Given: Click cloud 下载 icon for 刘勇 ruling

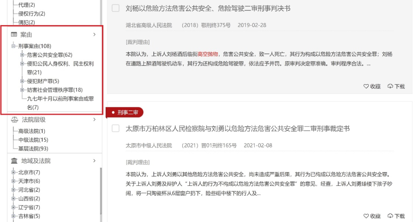Looking at the screenshot, I should tap(390, 216).
